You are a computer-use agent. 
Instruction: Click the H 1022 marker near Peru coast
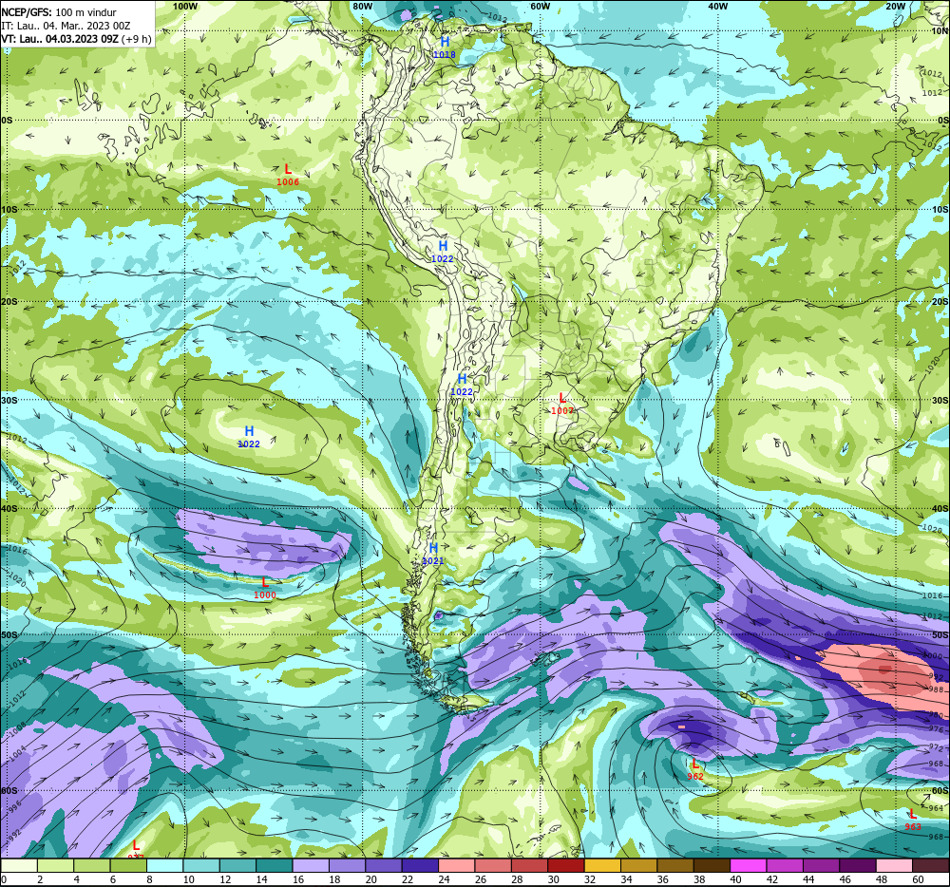(443, 252)
